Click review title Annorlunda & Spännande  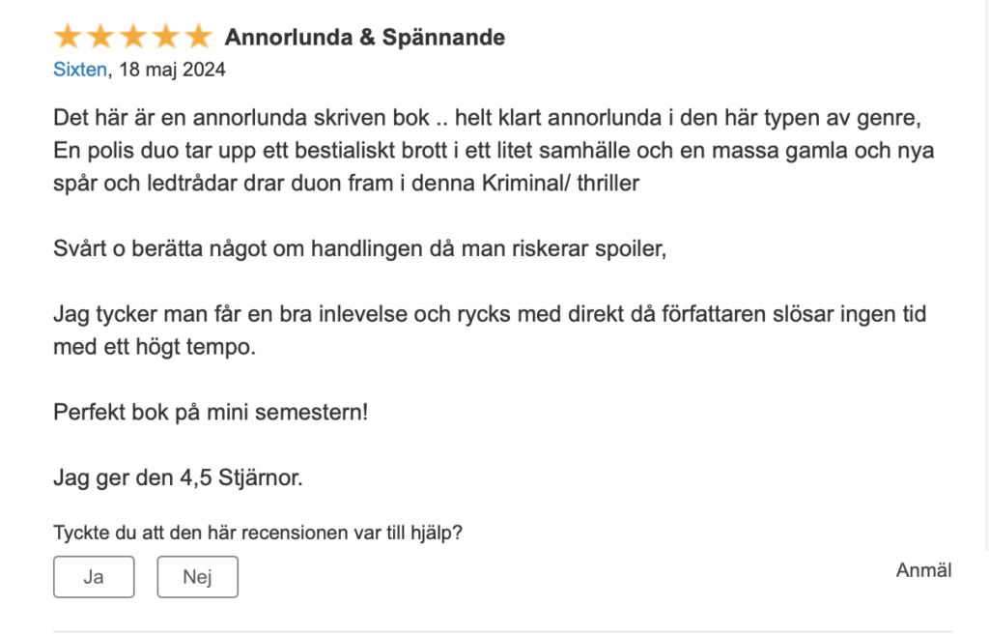click(x=365, y=38)
